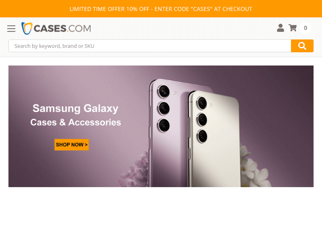Click the limited time 10% off banner text

click(x=161, y=9)
